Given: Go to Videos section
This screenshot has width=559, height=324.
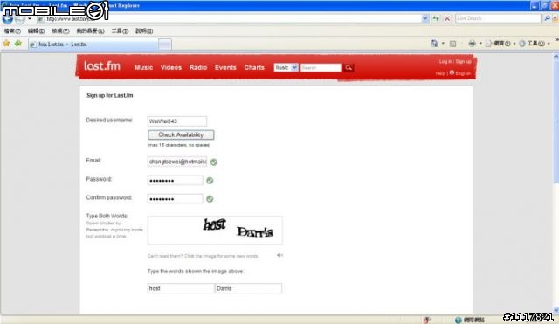Looking at the screenshot, I should (x=171, y=67).
